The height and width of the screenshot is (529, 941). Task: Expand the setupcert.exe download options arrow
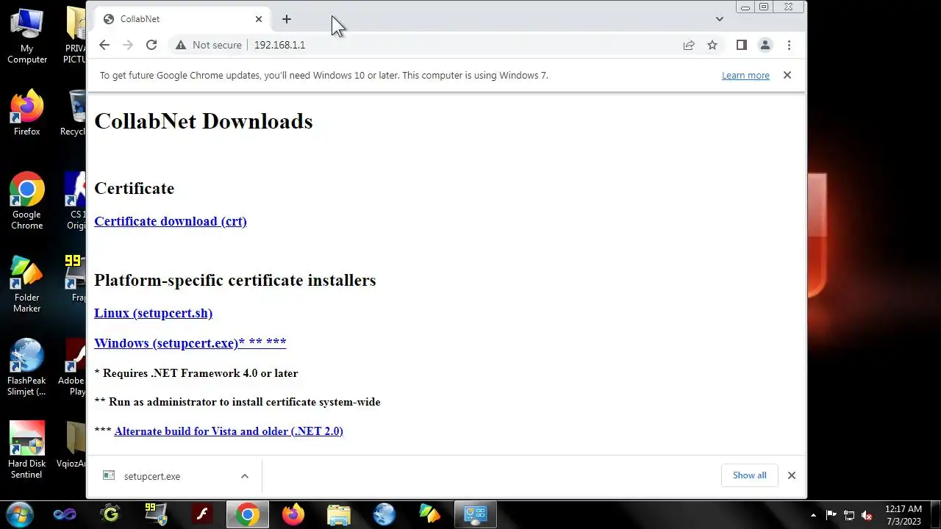point(245,476)
